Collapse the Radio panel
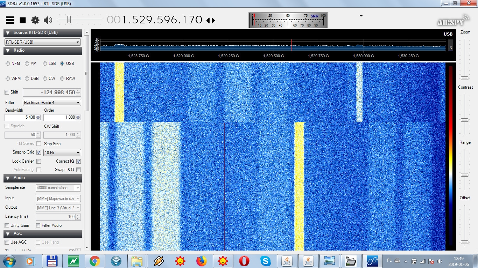 pyautogui.click(x=43, y=51)
